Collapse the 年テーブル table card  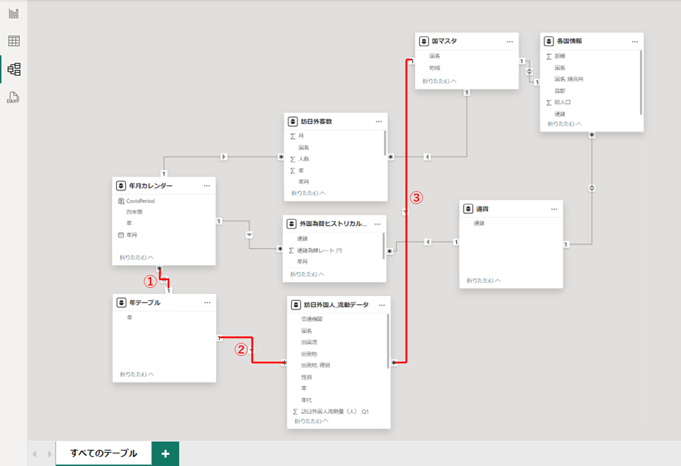click(x=137, y=375)
